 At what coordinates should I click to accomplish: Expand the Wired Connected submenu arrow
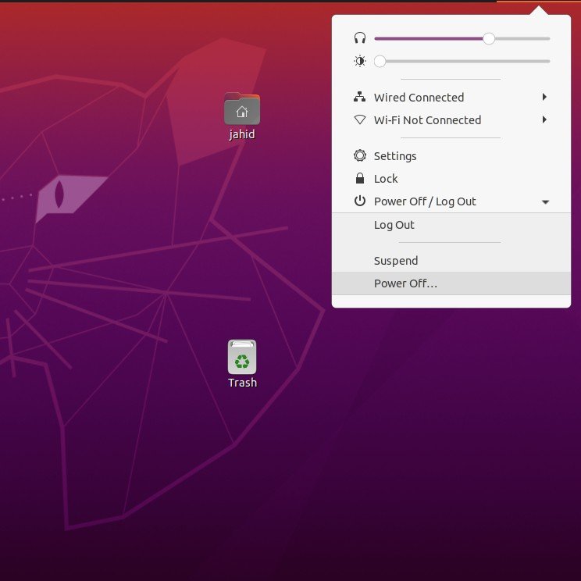pos(544,97)
